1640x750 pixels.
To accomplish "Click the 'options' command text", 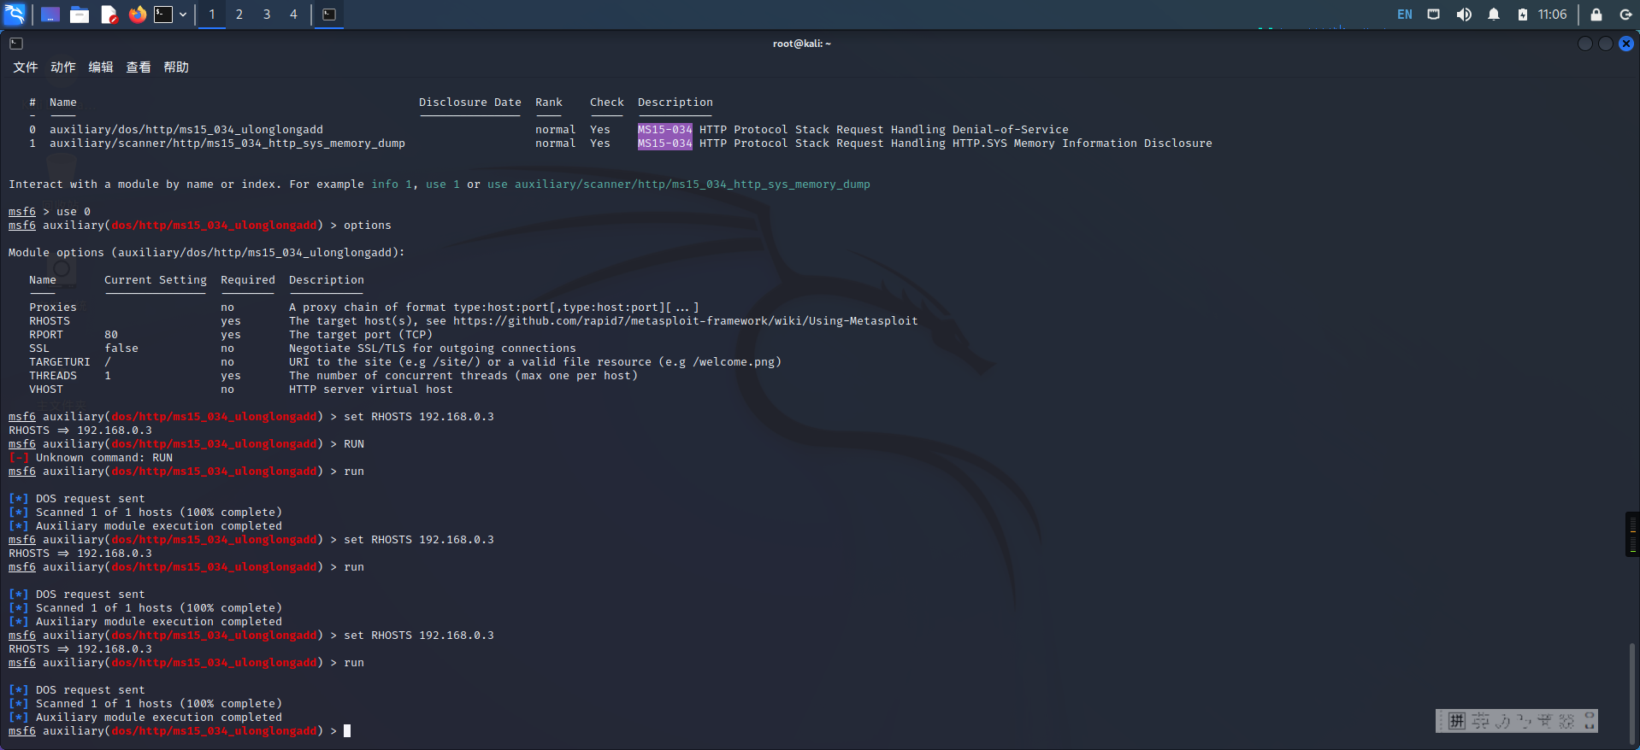I will (x=368, y=226).
